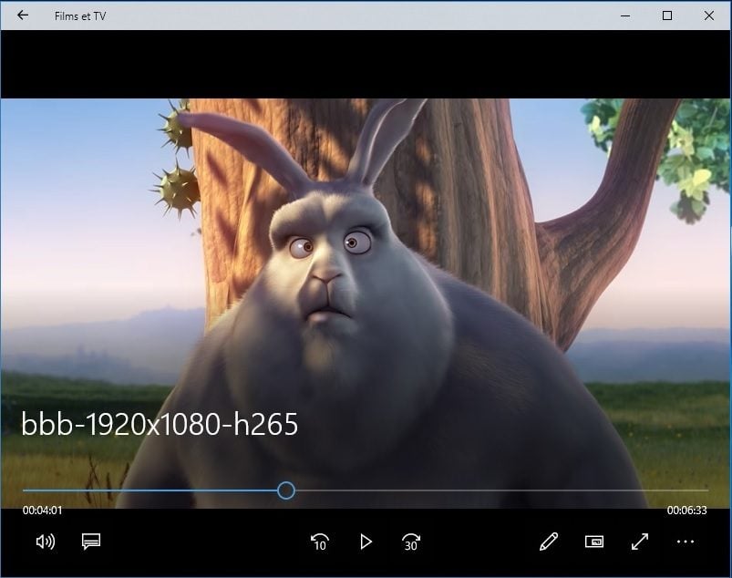Click the seek bar thumb handle
Viewport: 732px width, 578px height.
(x=285, y=490)
